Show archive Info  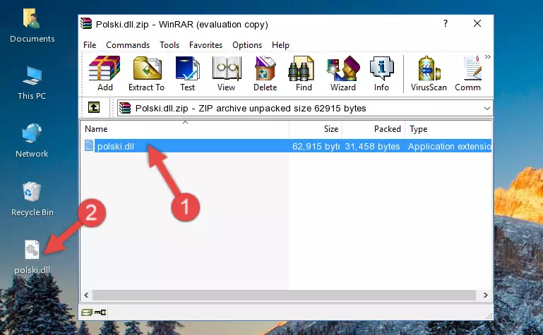381,73
